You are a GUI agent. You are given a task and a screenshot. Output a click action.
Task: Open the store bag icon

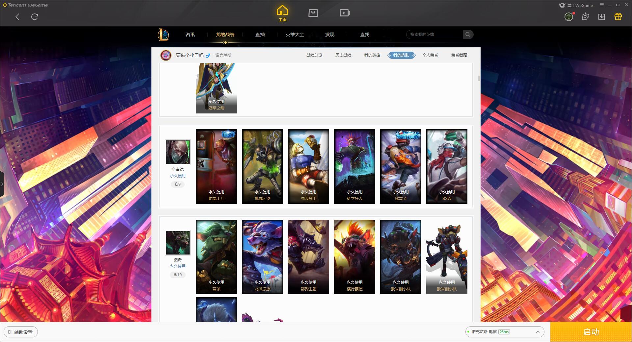click(313, 13)
